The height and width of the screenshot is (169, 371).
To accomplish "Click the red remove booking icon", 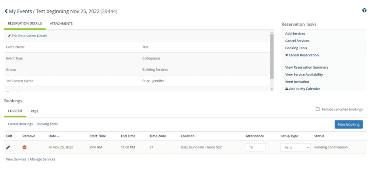I will tap(25, 147).
